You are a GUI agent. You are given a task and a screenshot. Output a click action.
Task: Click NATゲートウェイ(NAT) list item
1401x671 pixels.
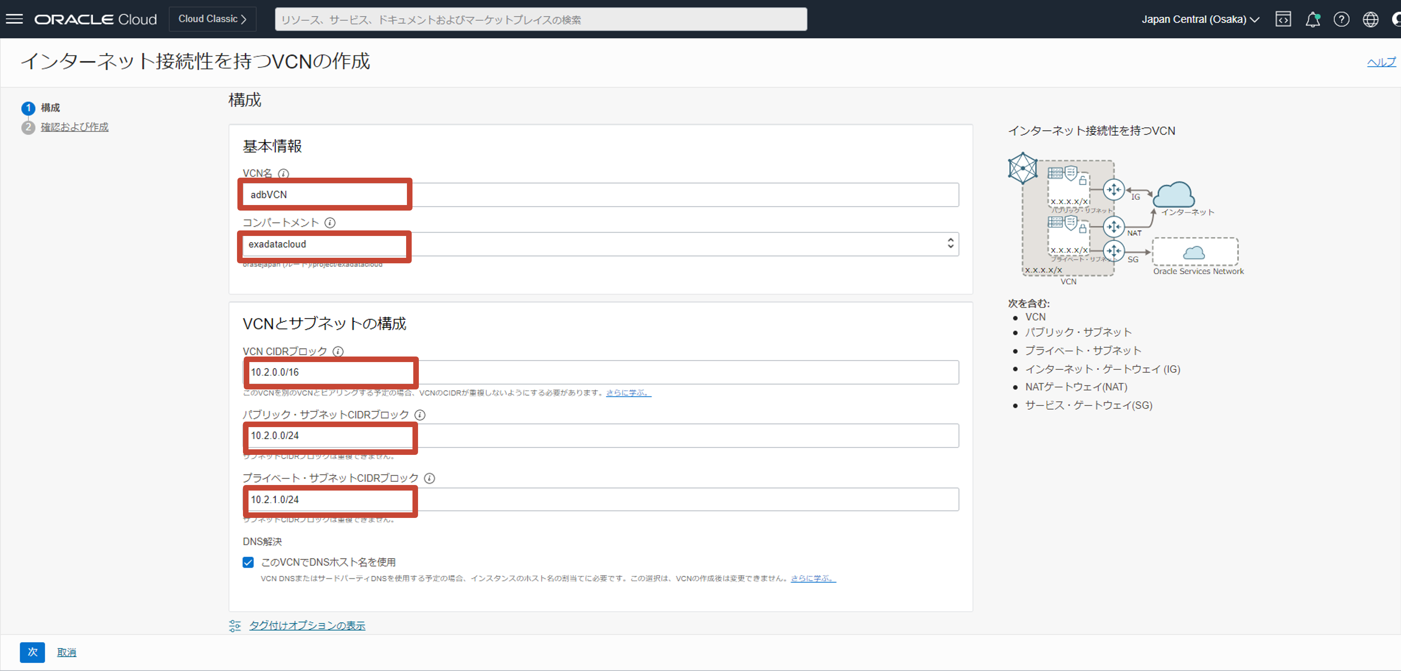coord(1076,387)
